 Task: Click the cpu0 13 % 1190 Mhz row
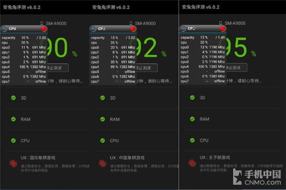[x=203, y=47]
